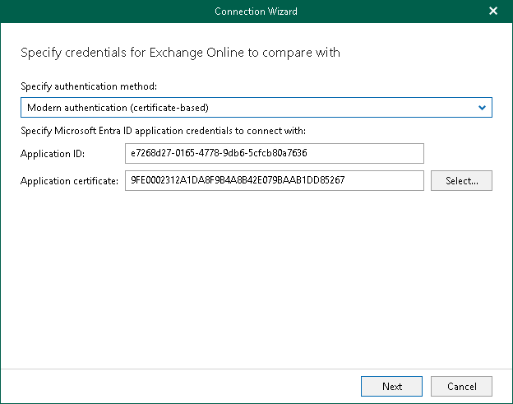Click the blank dialog body area below the fields
The height and width of the screenshot is (404, 513).
[256, 280]
